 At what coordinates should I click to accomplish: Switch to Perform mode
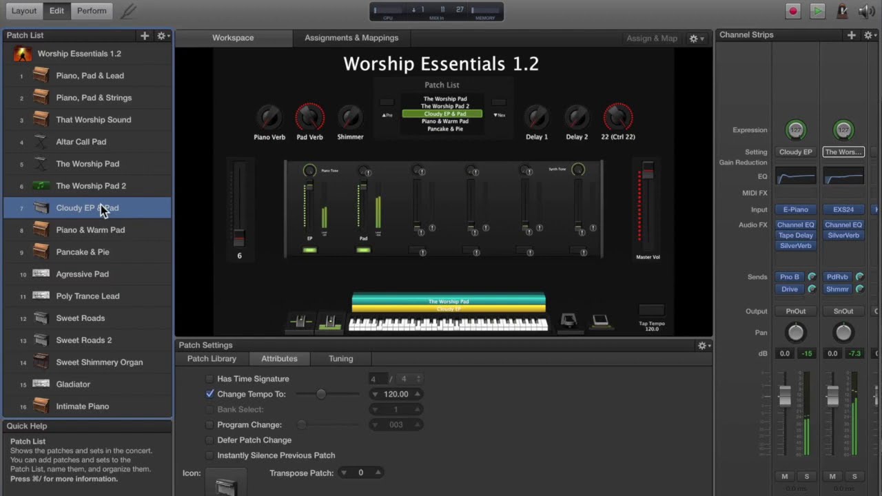click(92, 10)
